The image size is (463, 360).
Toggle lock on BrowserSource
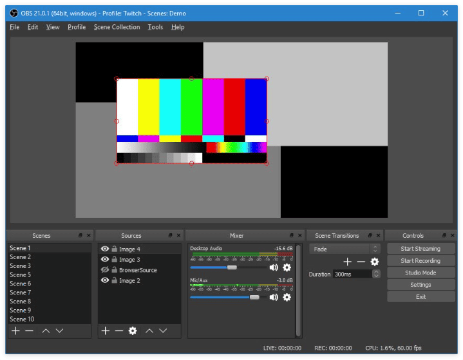point(114,269)
